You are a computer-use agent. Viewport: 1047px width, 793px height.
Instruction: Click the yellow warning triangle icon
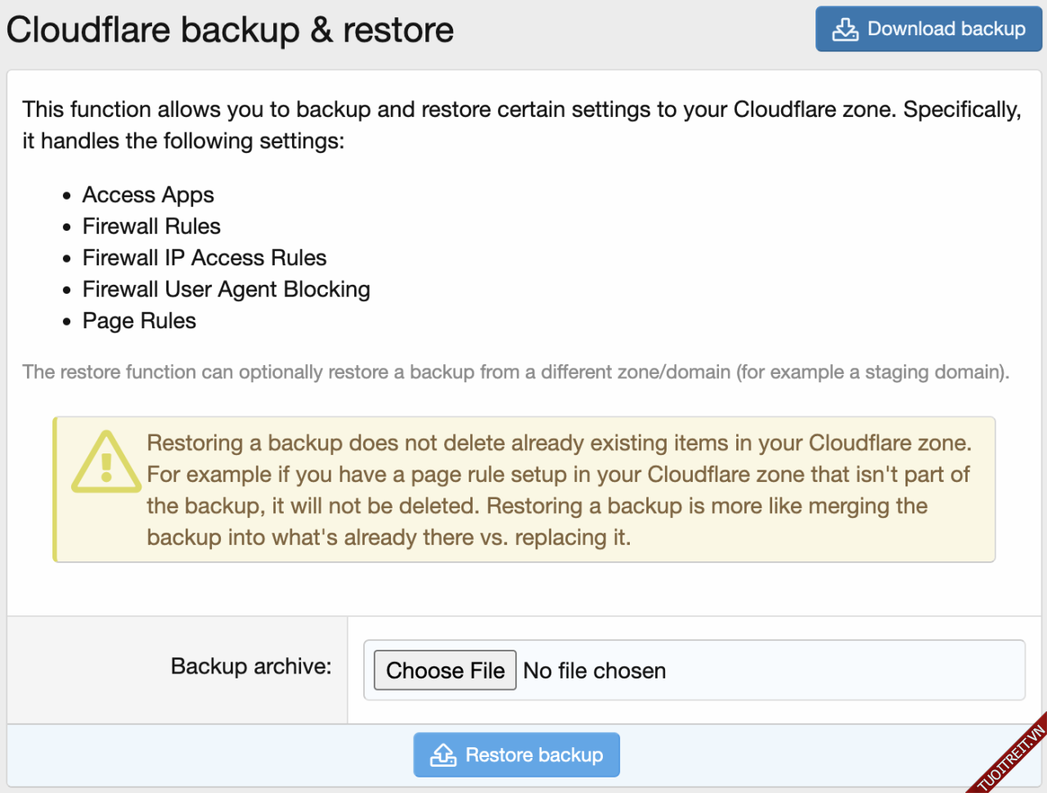[106, 463]
